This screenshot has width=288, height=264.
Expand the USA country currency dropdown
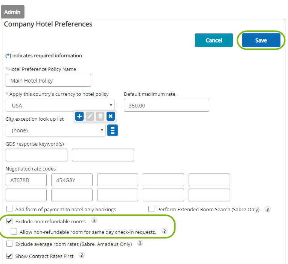60,105
